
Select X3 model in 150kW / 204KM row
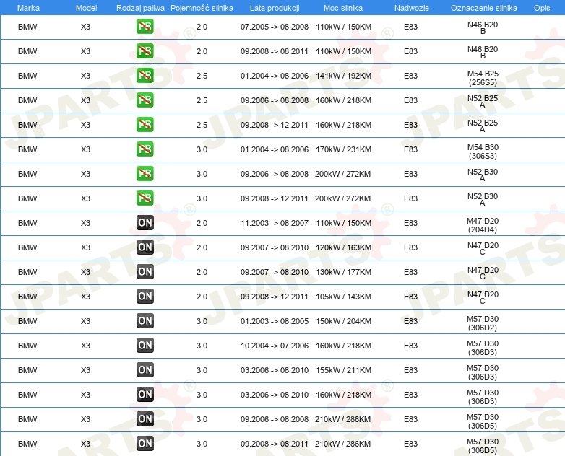click(x=85, y=320)
